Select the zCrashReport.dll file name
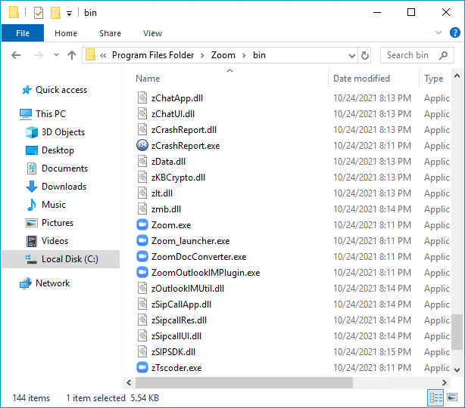465x408 pixels. pos(184,130)
